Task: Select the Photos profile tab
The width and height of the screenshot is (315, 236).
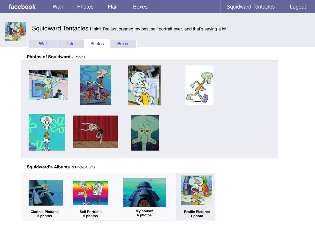Action: 97,44
